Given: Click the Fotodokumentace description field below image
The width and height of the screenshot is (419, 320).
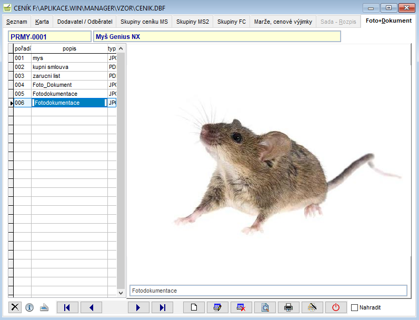Looking at the screenshot, I should click(x=268, y=291).
